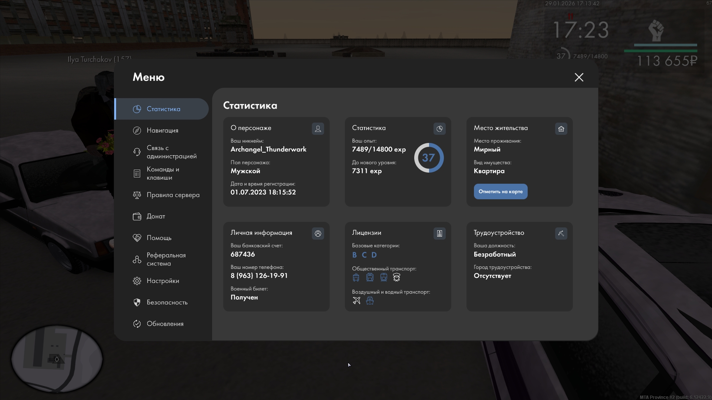Screen dimensions: 712x400
Task: Click the boat license icon
Action: coord(370,301)
